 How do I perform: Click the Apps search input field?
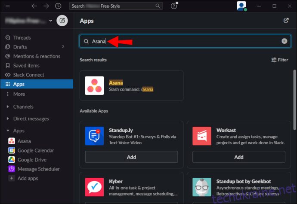pyautogui.click(x=185, y=41)
